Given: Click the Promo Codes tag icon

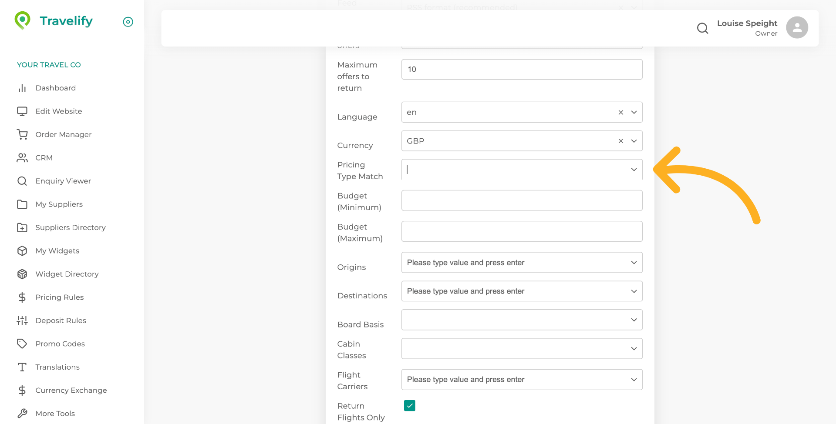Looking at the screenshot, I should click(x=22, y=344).
